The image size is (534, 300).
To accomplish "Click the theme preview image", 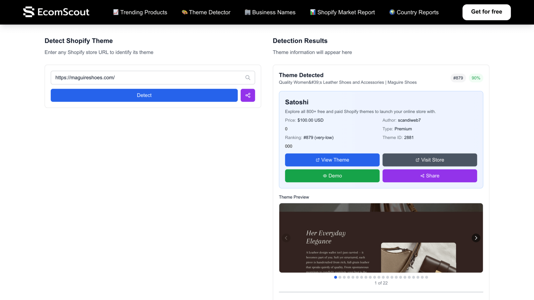I will pos(381,238).
